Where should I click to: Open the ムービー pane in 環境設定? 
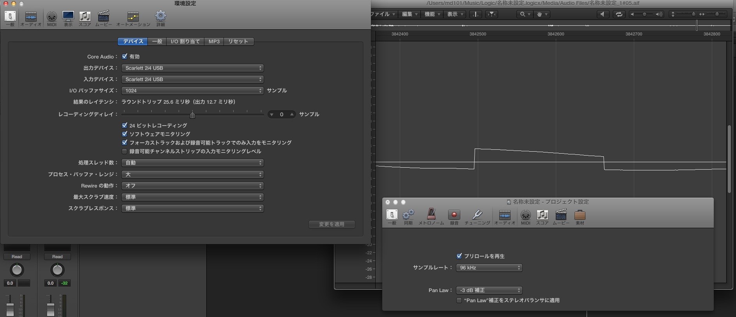pos(103,18)
